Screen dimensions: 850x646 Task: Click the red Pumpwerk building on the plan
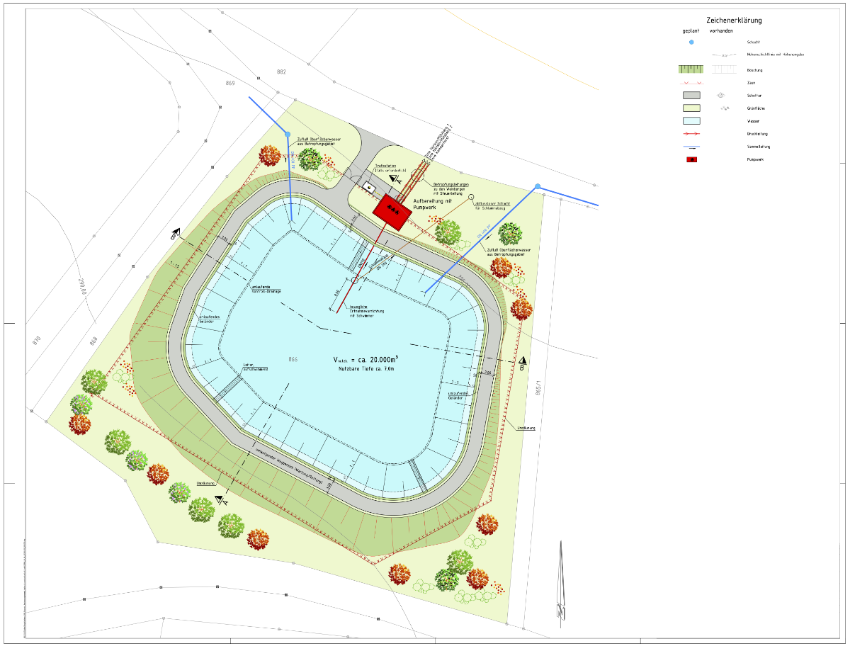[390, 211]
